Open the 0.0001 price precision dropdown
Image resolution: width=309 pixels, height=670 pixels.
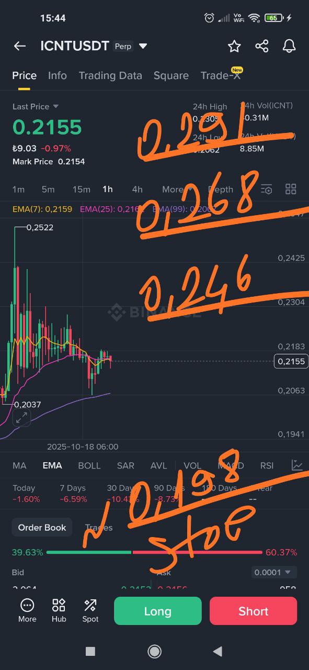pyautogui.click(x=274, y=572)
